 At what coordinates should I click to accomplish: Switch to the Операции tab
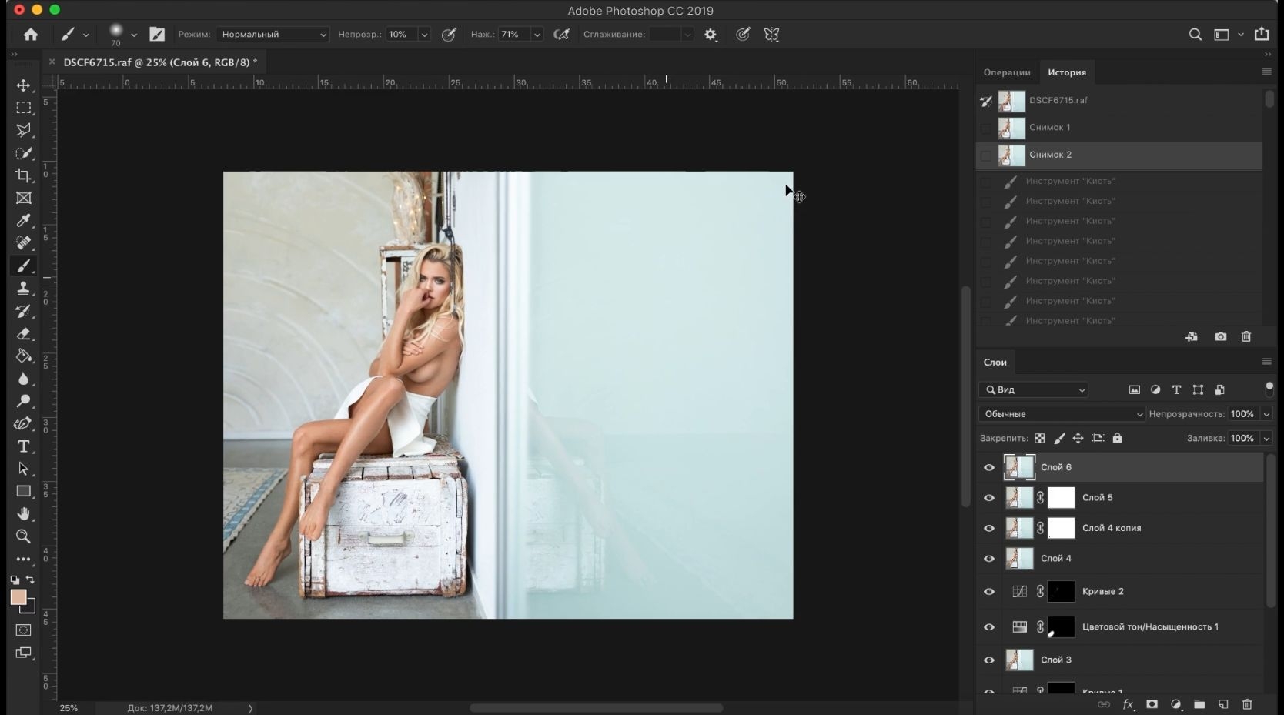click(x=1006, y=72)
